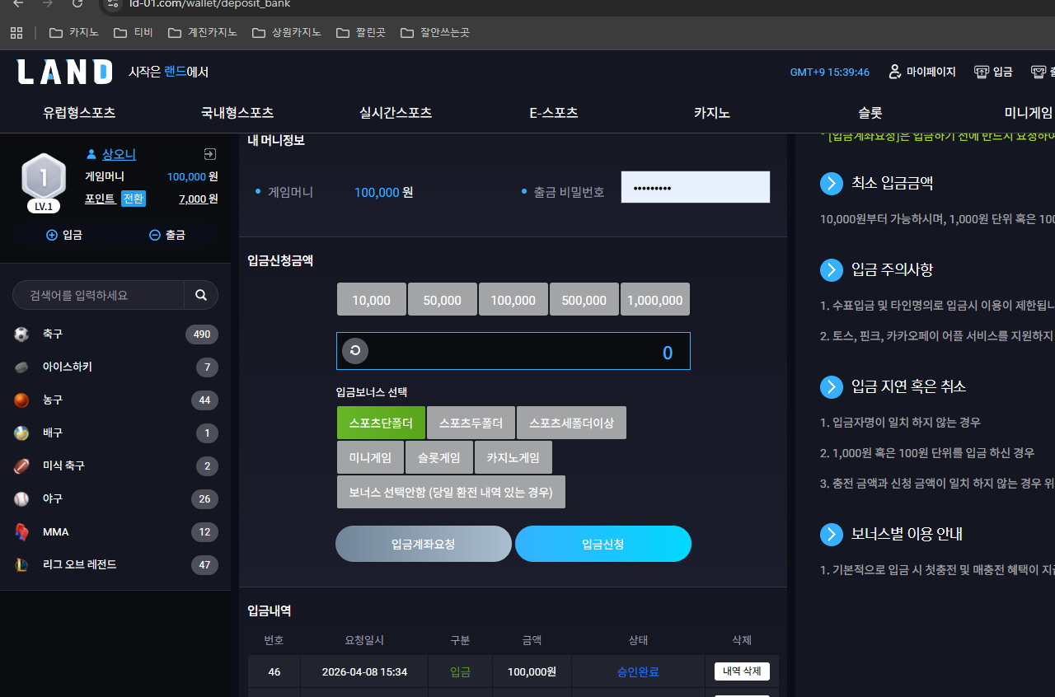The image size is (1055, 697).
Task: Click the 입금계좌요청 button
Action: click(424, 544)
